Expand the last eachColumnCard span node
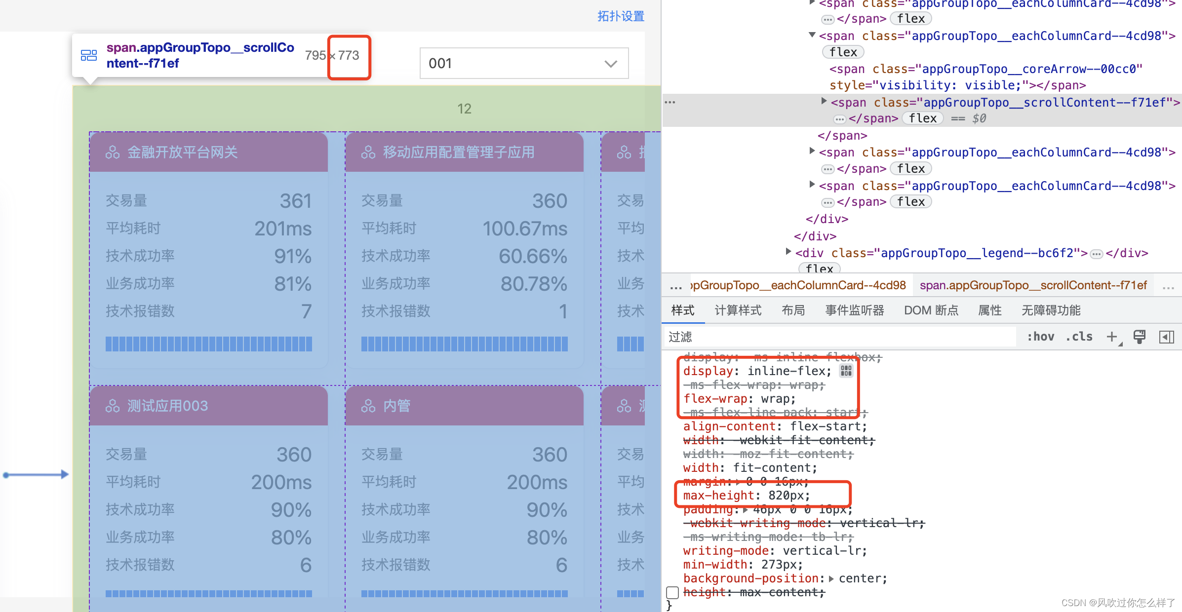Screen dimensions: 1182x612 812,185
